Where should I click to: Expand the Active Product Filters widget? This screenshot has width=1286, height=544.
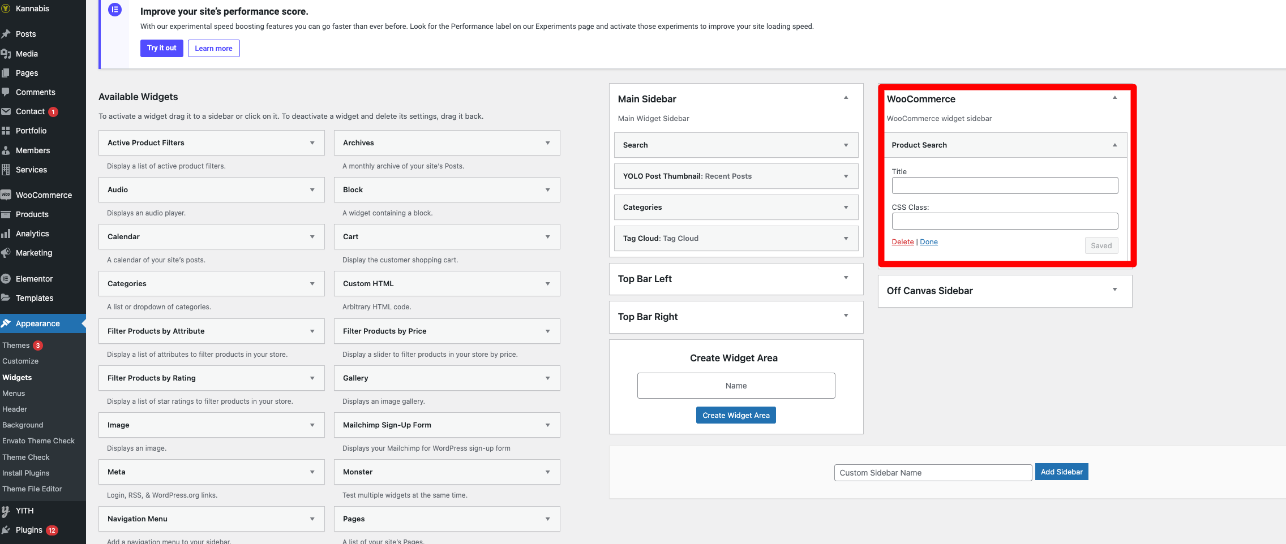pyautogui.click(x=312, y=143)
